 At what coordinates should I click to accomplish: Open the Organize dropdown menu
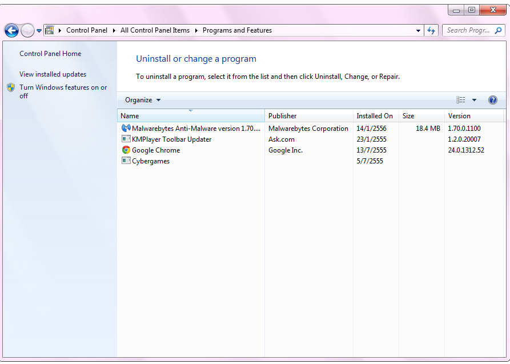[x=143, y=100]
